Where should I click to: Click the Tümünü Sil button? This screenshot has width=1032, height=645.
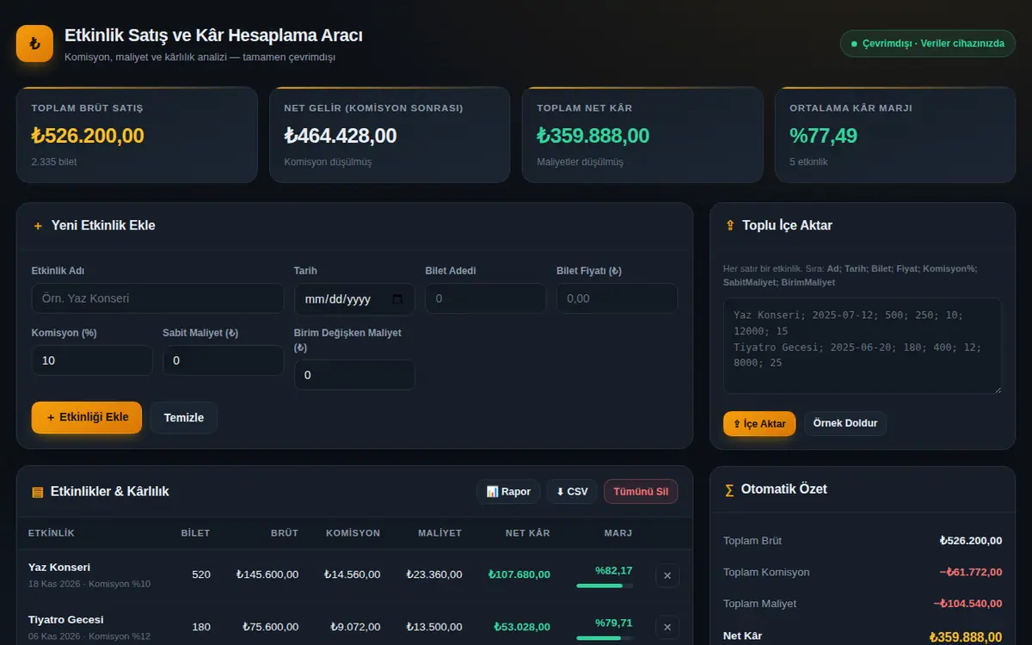641,492
